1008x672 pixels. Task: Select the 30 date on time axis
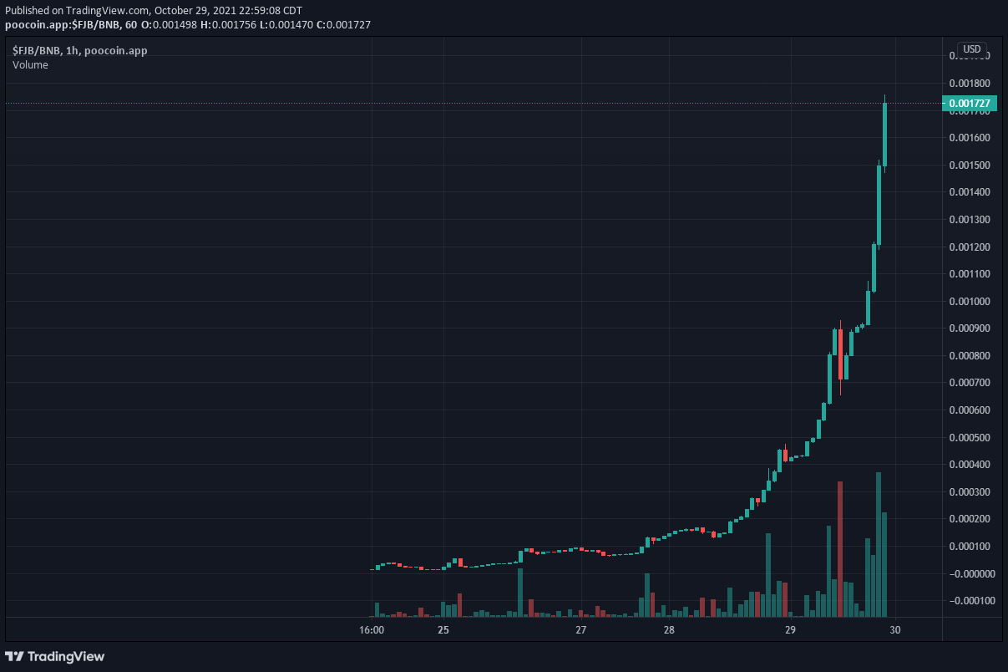click(895, 629)
